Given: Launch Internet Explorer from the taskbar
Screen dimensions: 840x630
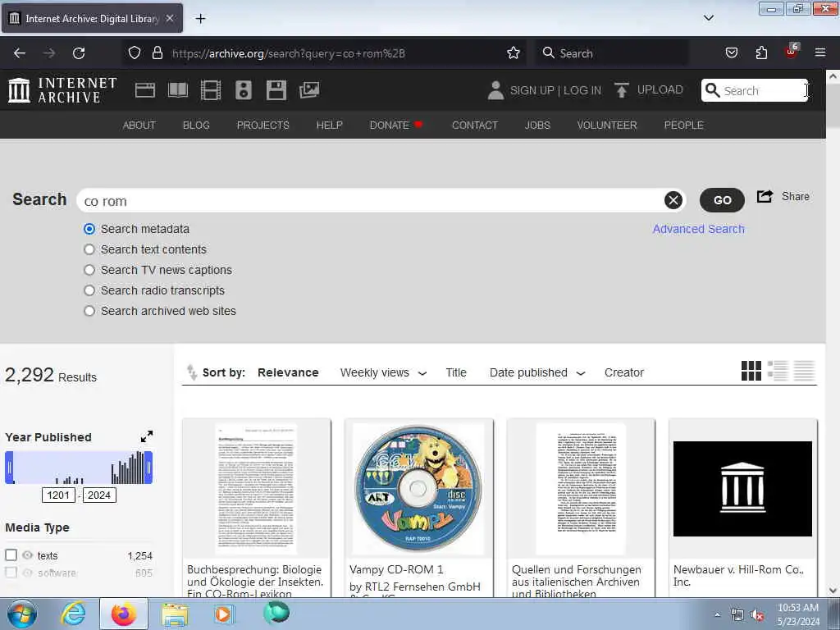Looking at the screenshot, I should pyautogui.click(x=73, y=614).
